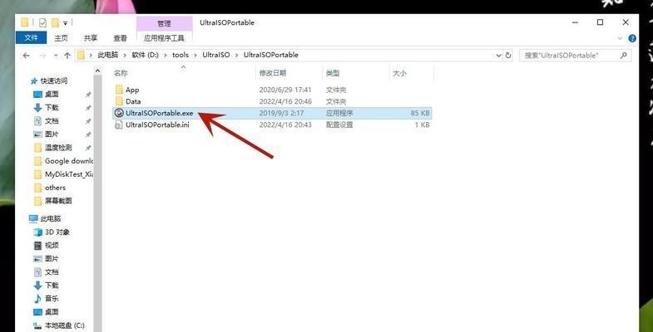Click the navigation pane scrollbar up arrow
Viewport: 653px width, 332px height.
[97, 71]
